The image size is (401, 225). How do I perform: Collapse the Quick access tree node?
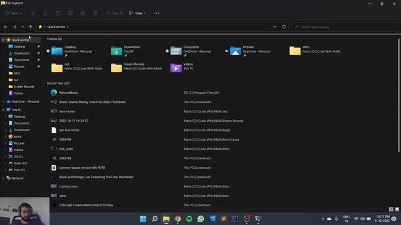[x=3, y=40]
